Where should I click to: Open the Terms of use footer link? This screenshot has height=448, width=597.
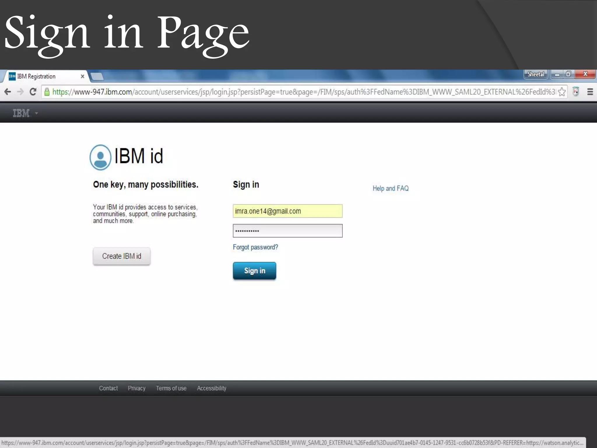(171, 388)
